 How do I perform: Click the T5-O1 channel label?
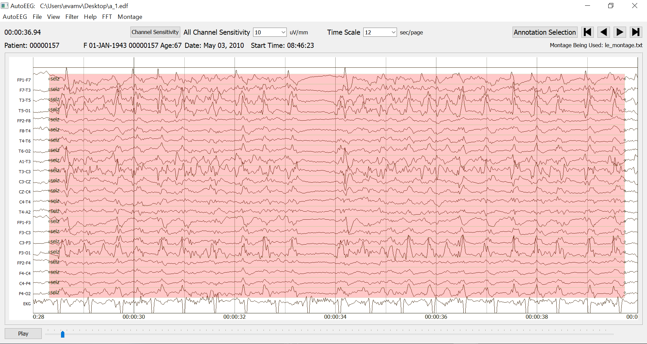coord(25,111)
